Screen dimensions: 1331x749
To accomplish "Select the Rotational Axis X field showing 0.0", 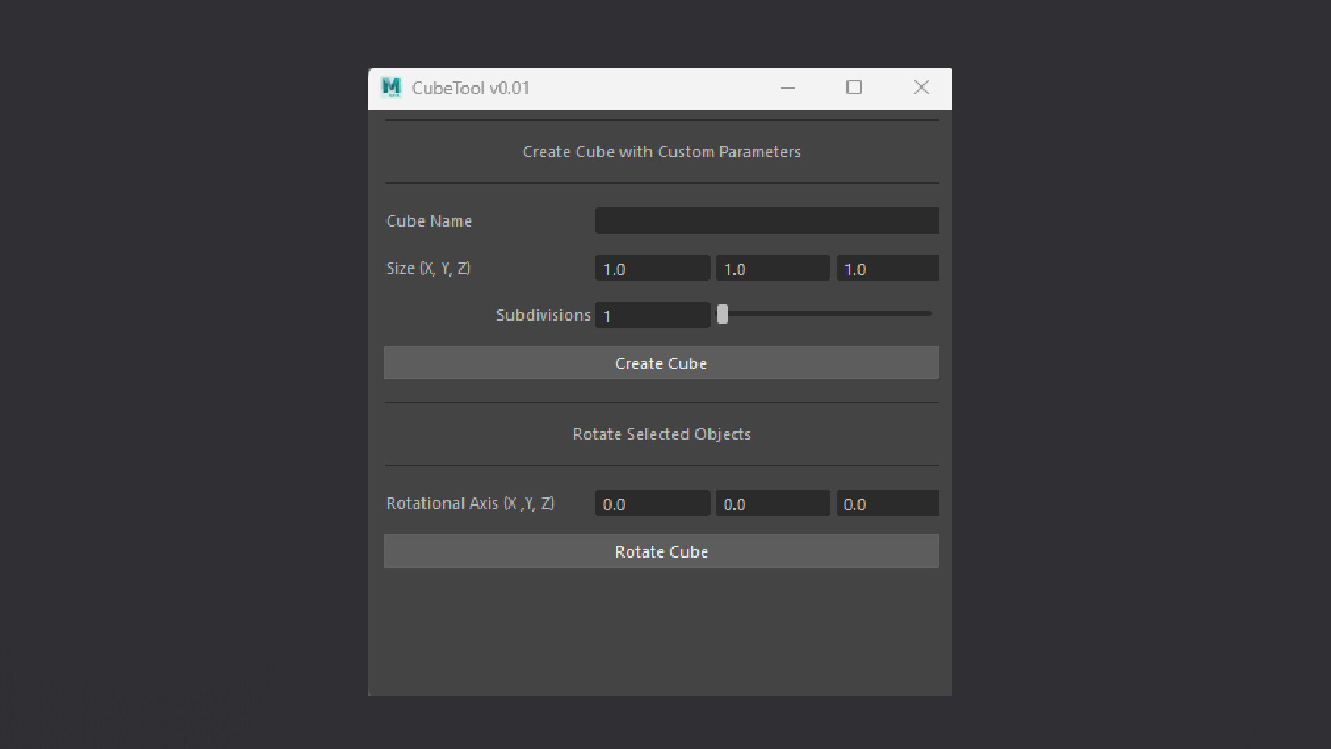I will [652, 503].
